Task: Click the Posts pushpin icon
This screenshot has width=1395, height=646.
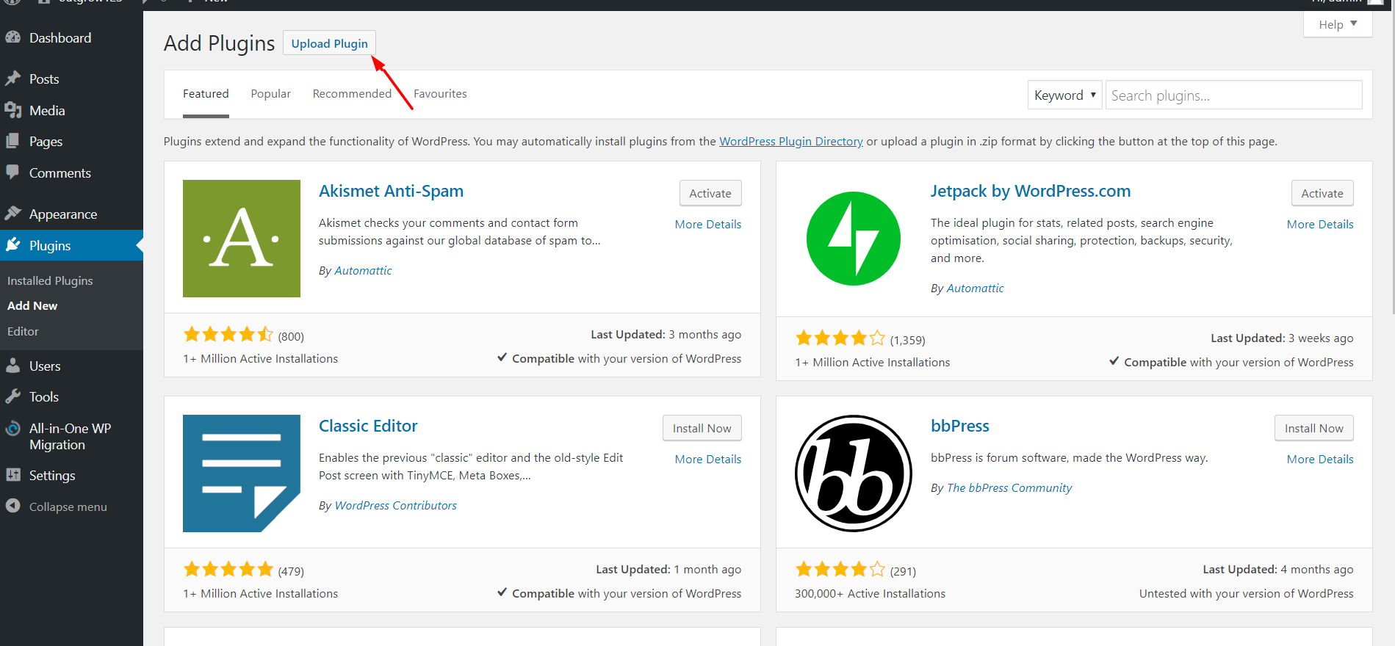Action: [12, 78]
